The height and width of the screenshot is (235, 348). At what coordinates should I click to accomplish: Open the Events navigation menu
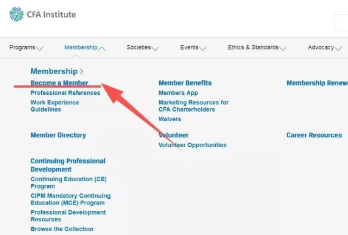pos(193,47)
